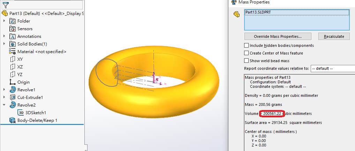This screenshot has height=151, width=355.
Task: Click the Material icon
Action: click(12, 52)
